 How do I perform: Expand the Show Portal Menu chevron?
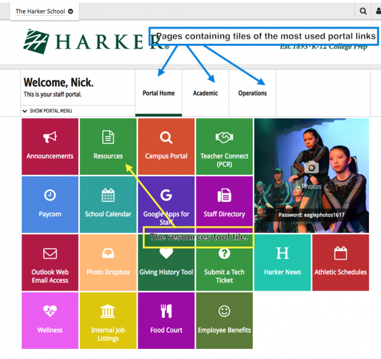48,111
